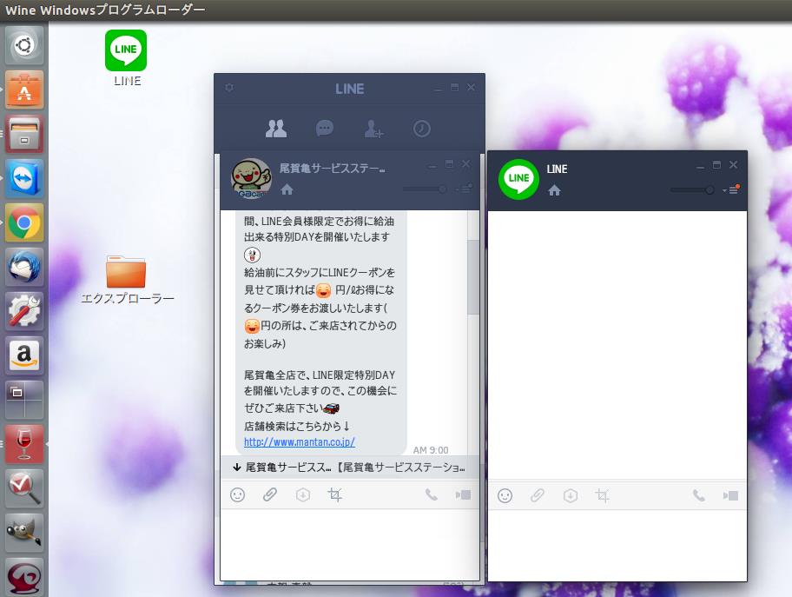Image resolution: width=792 pixels, height=597 pixels.
Task: Open the Chats tab in LINE main window
Action: click(x=325, y=129)
